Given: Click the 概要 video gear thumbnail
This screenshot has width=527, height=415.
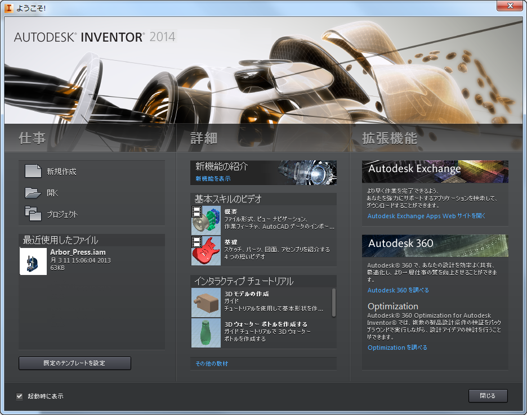Looking at the screenshot, I should point(206,220).
